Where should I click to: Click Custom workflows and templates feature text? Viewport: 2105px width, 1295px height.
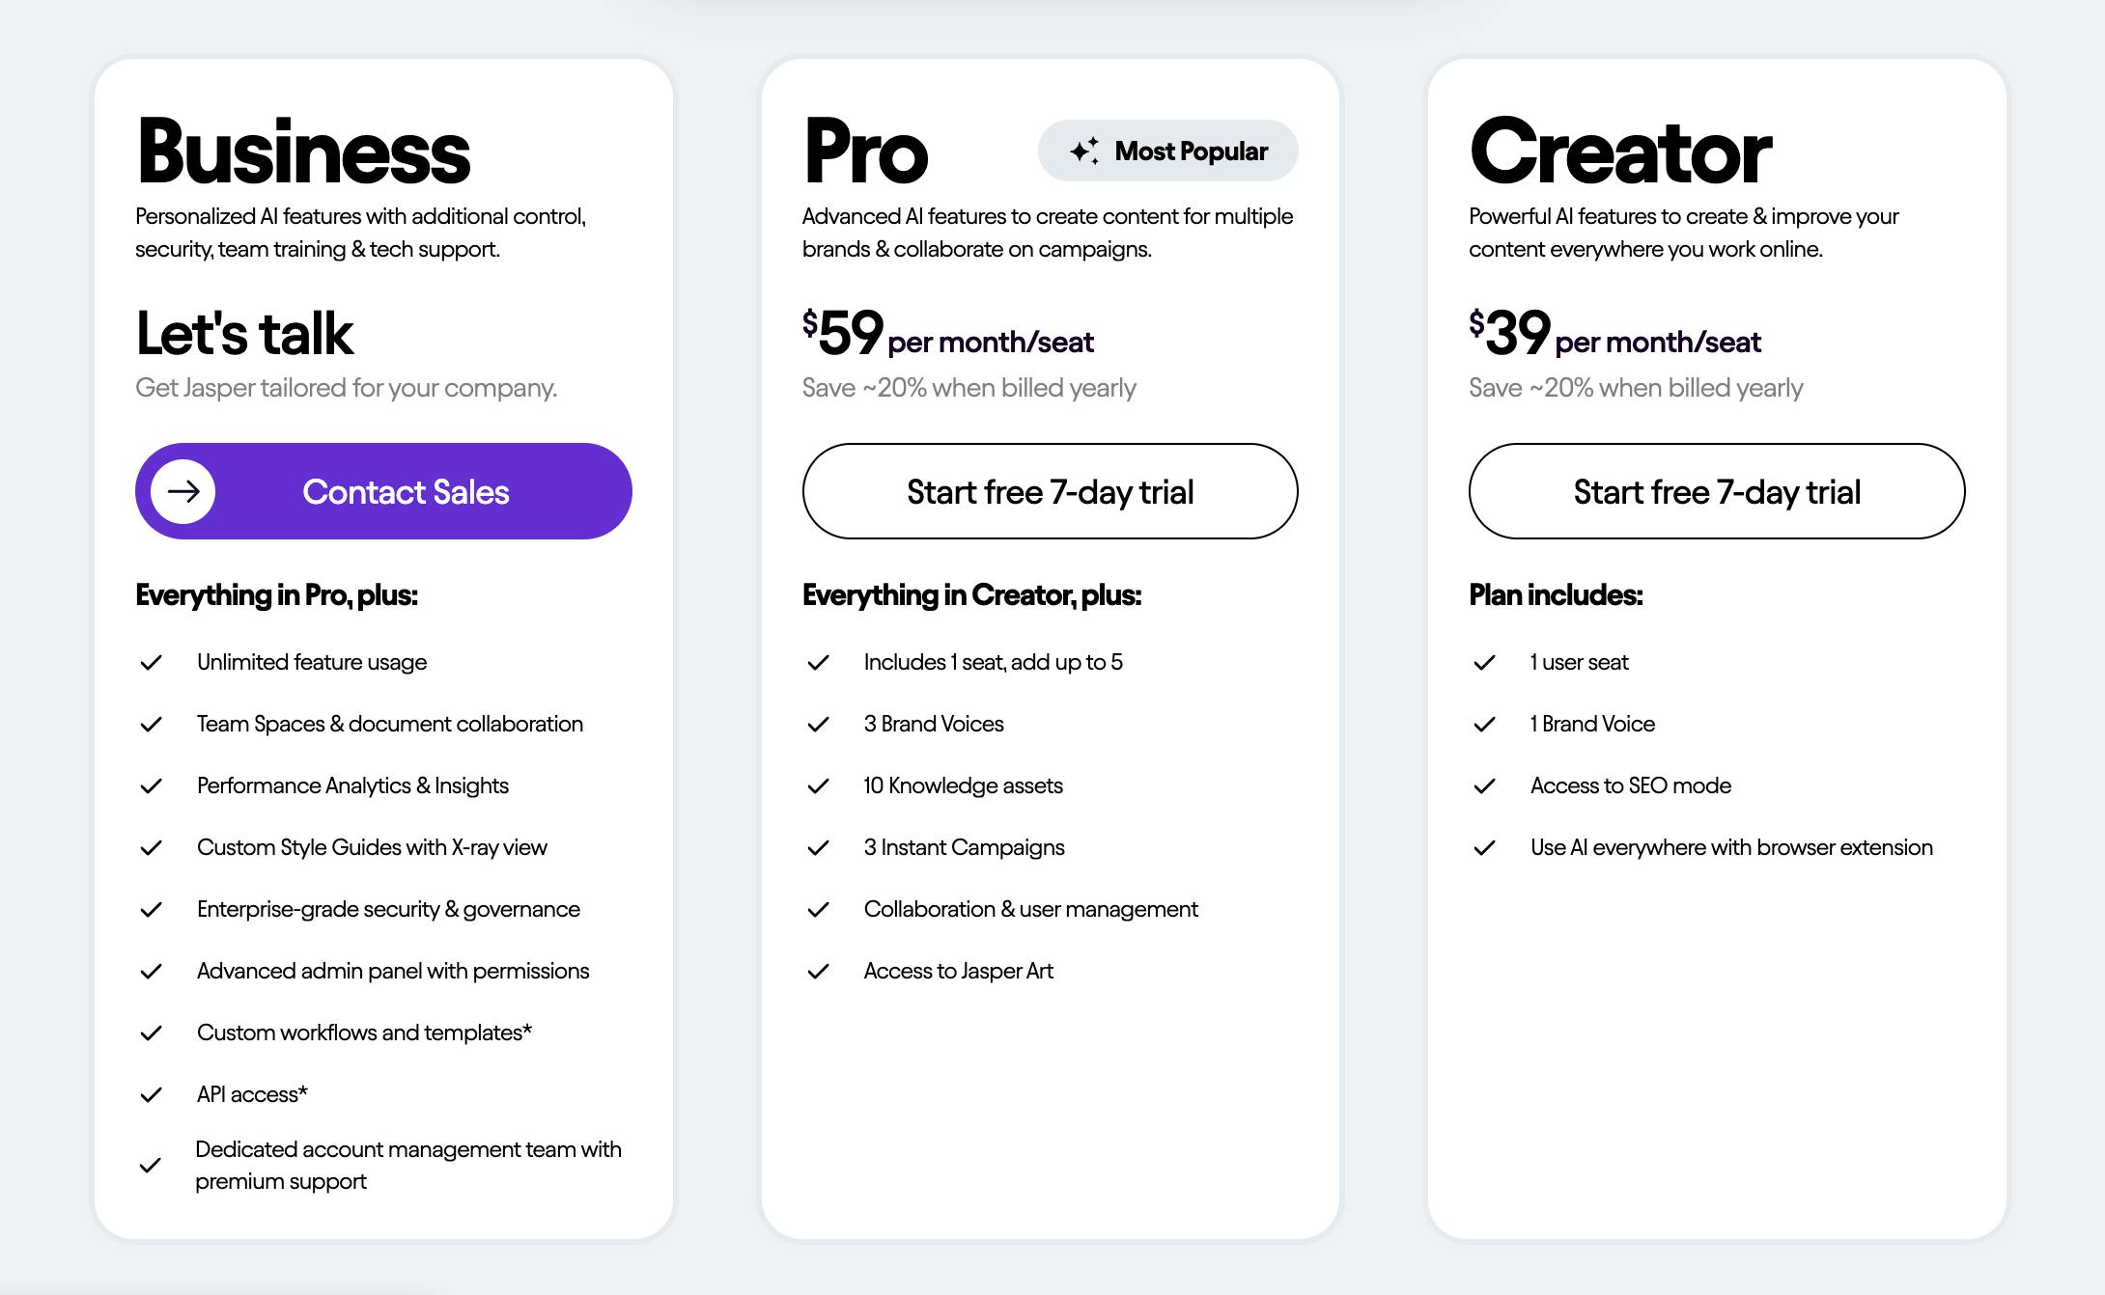point(364,1033)
